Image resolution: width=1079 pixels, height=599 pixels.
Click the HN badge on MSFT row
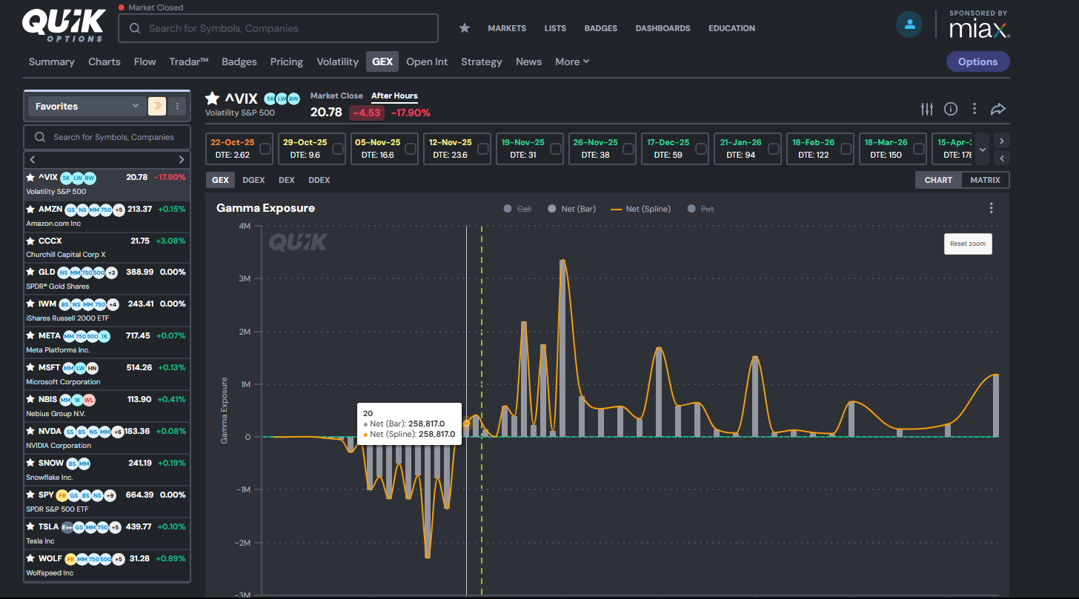(x=92, y=367)
